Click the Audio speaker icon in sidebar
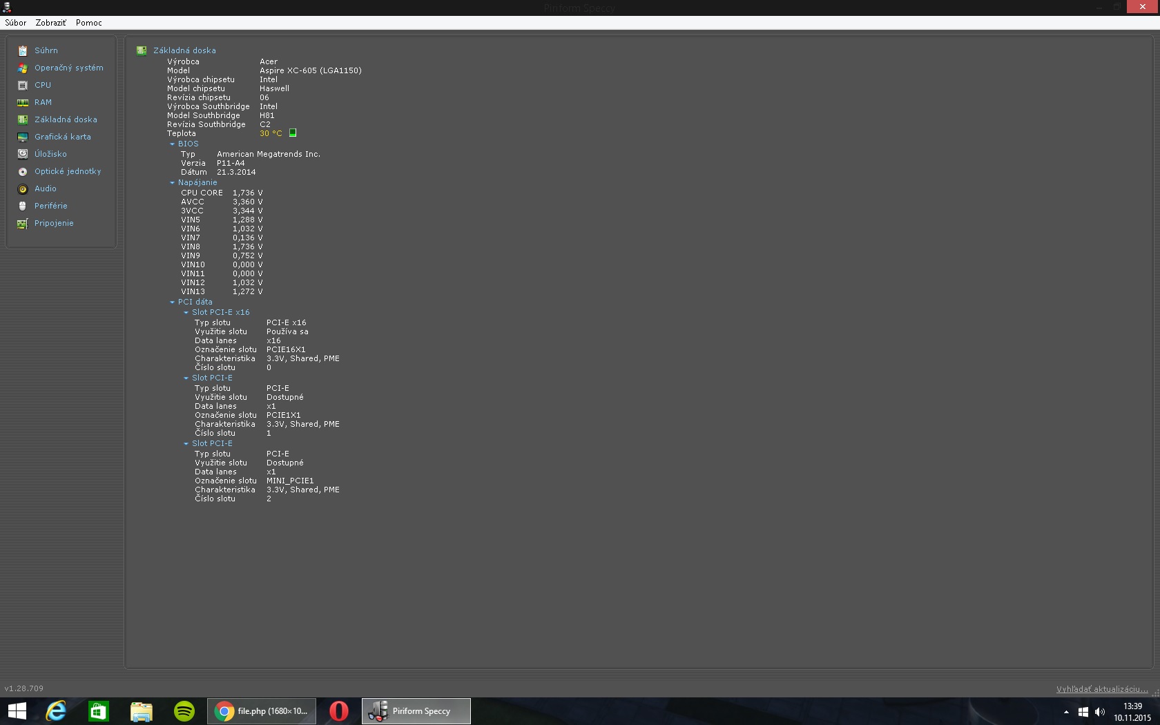 (x=23, y=188)
